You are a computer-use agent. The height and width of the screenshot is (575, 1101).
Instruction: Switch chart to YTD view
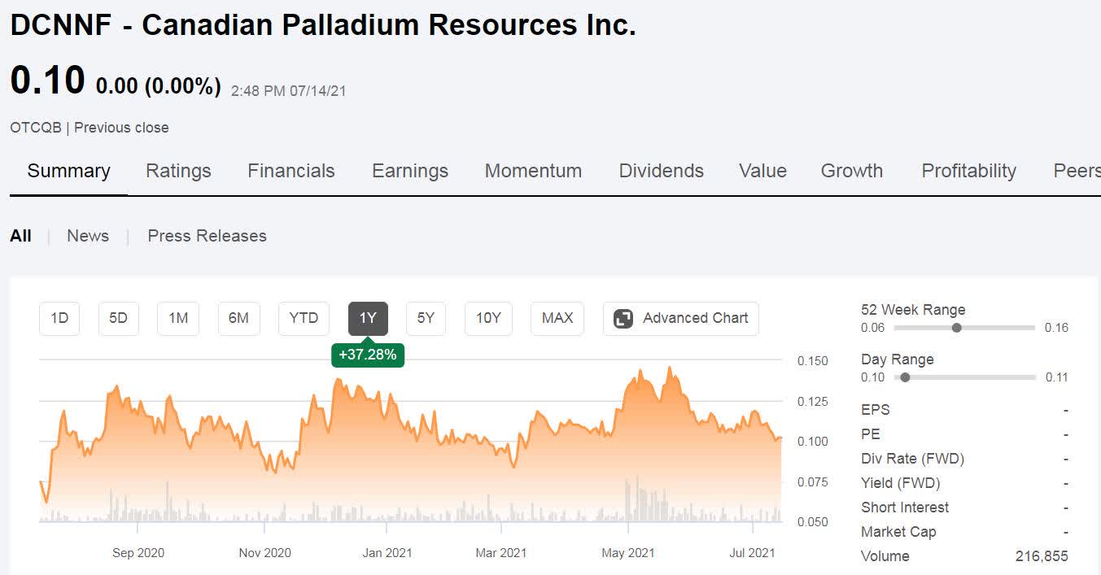(x=304, y=318)
